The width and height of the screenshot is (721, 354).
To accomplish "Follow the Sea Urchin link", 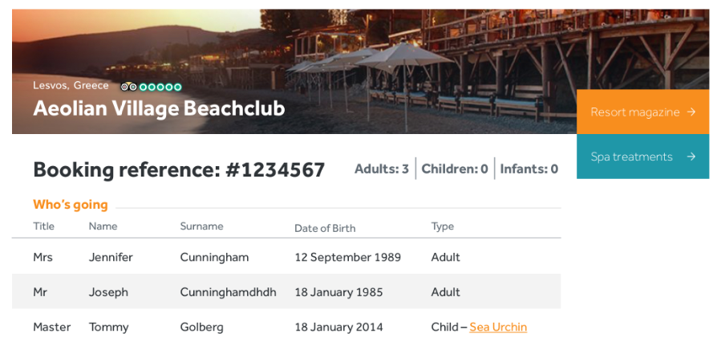I will (x=498, y=327).
